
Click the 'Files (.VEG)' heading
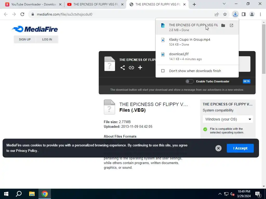click(132, 110)
